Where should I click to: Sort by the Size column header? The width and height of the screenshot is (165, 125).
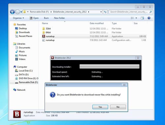coord(136,23)
